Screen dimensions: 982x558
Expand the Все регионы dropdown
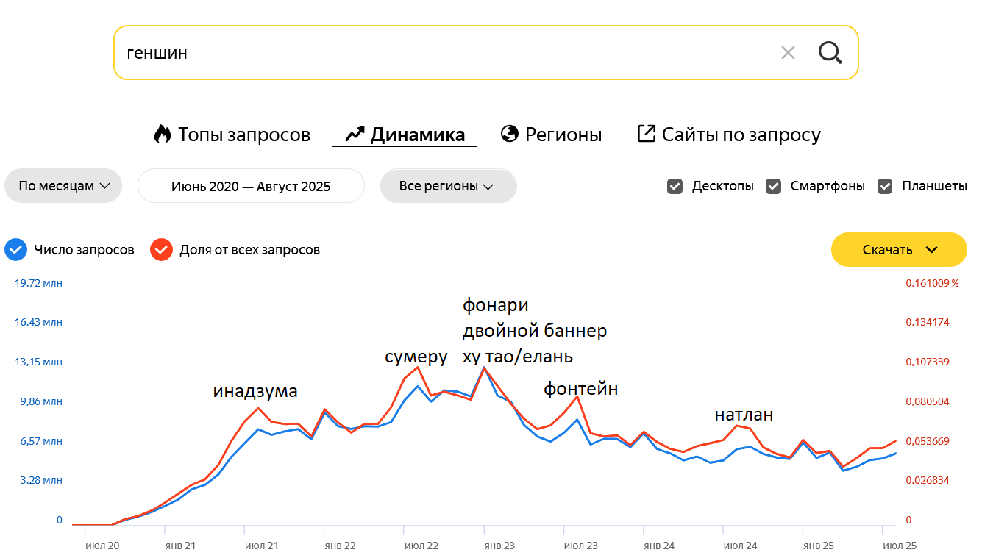click(x=448, y=186)
